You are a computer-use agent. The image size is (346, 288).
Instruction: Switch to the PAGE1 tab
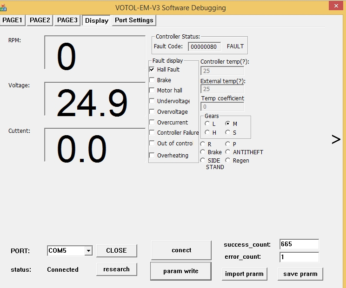(x=13, y=20)
